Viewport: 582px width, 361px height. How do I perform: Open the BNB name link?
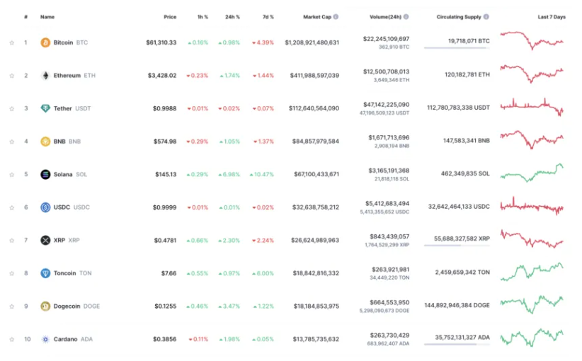tap(59, 142)
